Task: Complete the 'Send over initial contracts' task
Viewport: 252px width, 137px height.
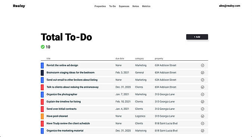Action: pyautogui.click(x=202, y=109)
